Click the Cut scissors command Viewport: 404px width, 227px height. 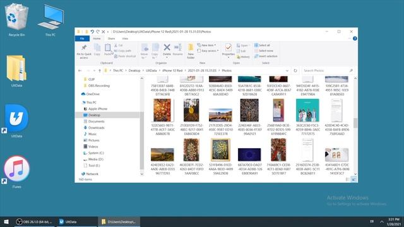pyautogui.click(x=119, y=45)
